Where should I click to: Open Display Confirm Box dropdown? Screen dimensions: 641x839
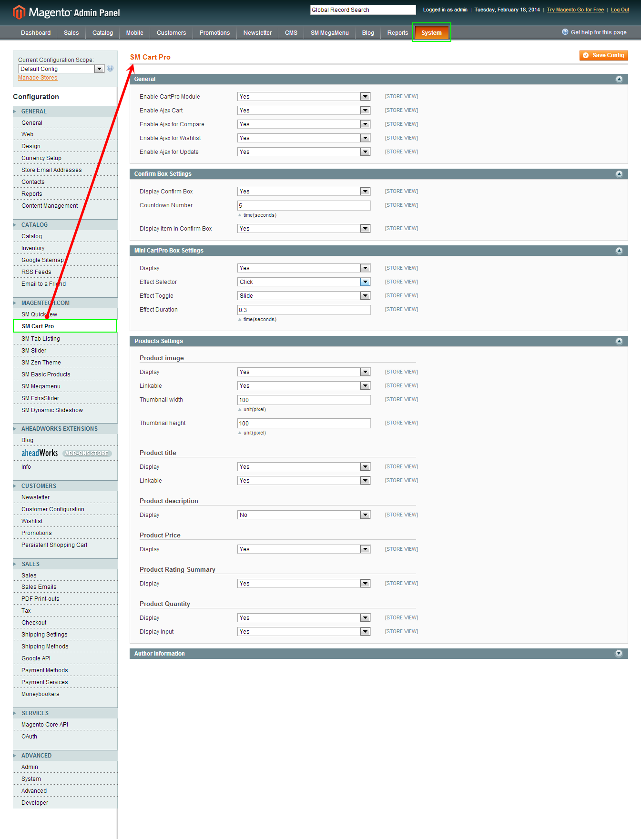(x=304, y=192)
